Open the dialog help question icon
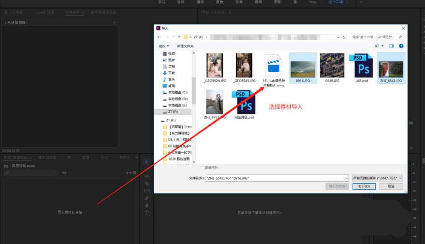This screenshot has width=425, height=244. tap(401, 46)
